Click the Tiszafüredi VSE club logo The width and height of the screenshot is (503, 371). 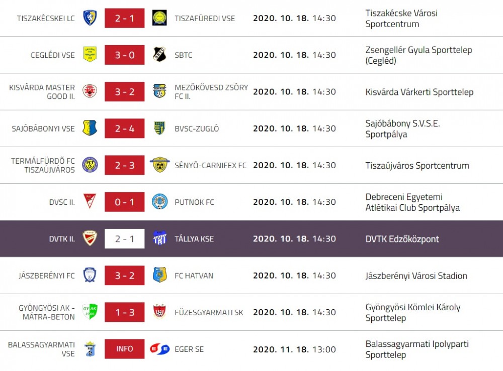tap(159, 18)
